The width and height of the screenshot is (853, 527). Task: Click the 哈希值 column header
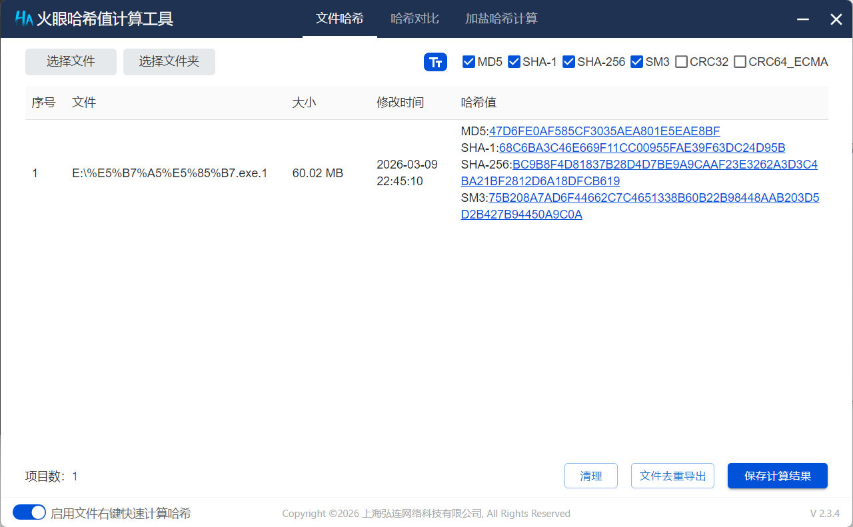478,103
